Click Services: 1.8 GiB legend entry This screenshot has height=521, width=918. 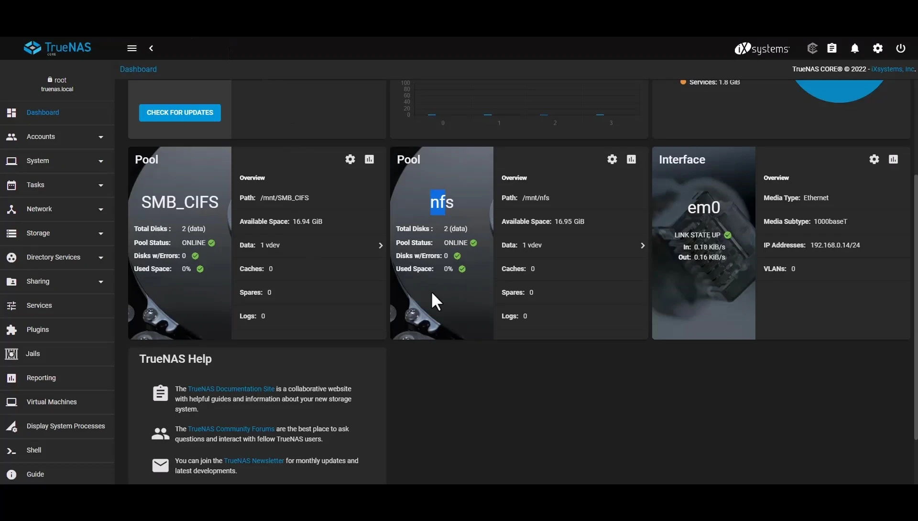click(x=710, y=82)
